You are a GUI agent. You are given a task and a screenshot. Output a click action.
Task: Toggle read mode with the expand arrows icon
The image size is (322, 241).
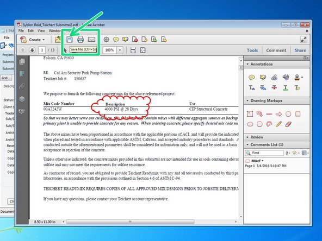(x=304, y=40)
